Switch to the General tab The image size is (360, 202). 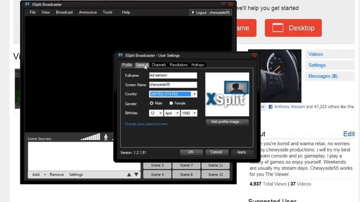click(x=142, y=65)
